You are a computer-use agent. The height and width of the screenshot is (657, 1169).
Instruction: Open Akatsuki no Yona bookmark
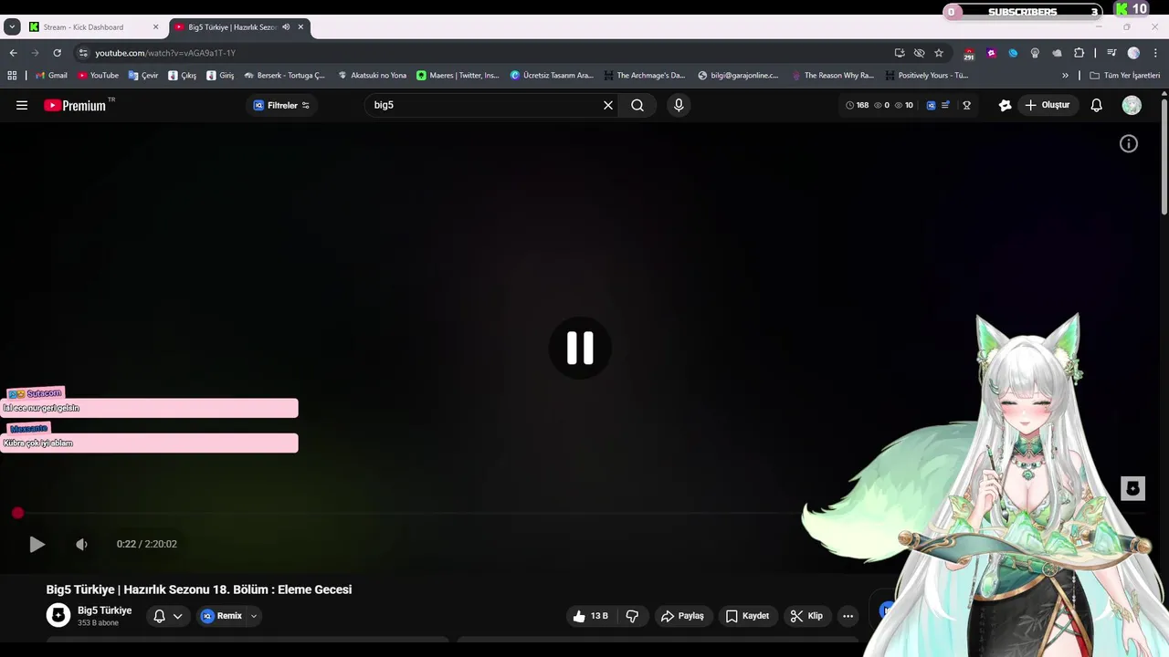point(372,76)
